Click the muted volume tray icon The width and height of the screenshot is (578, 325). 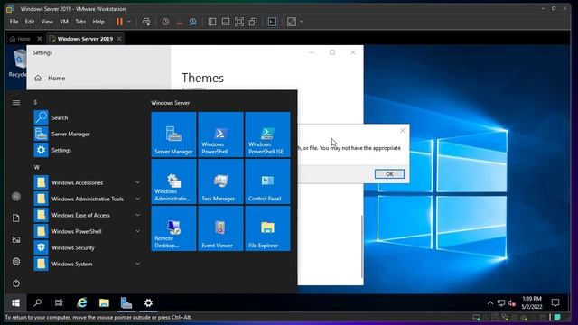(512, 303)
